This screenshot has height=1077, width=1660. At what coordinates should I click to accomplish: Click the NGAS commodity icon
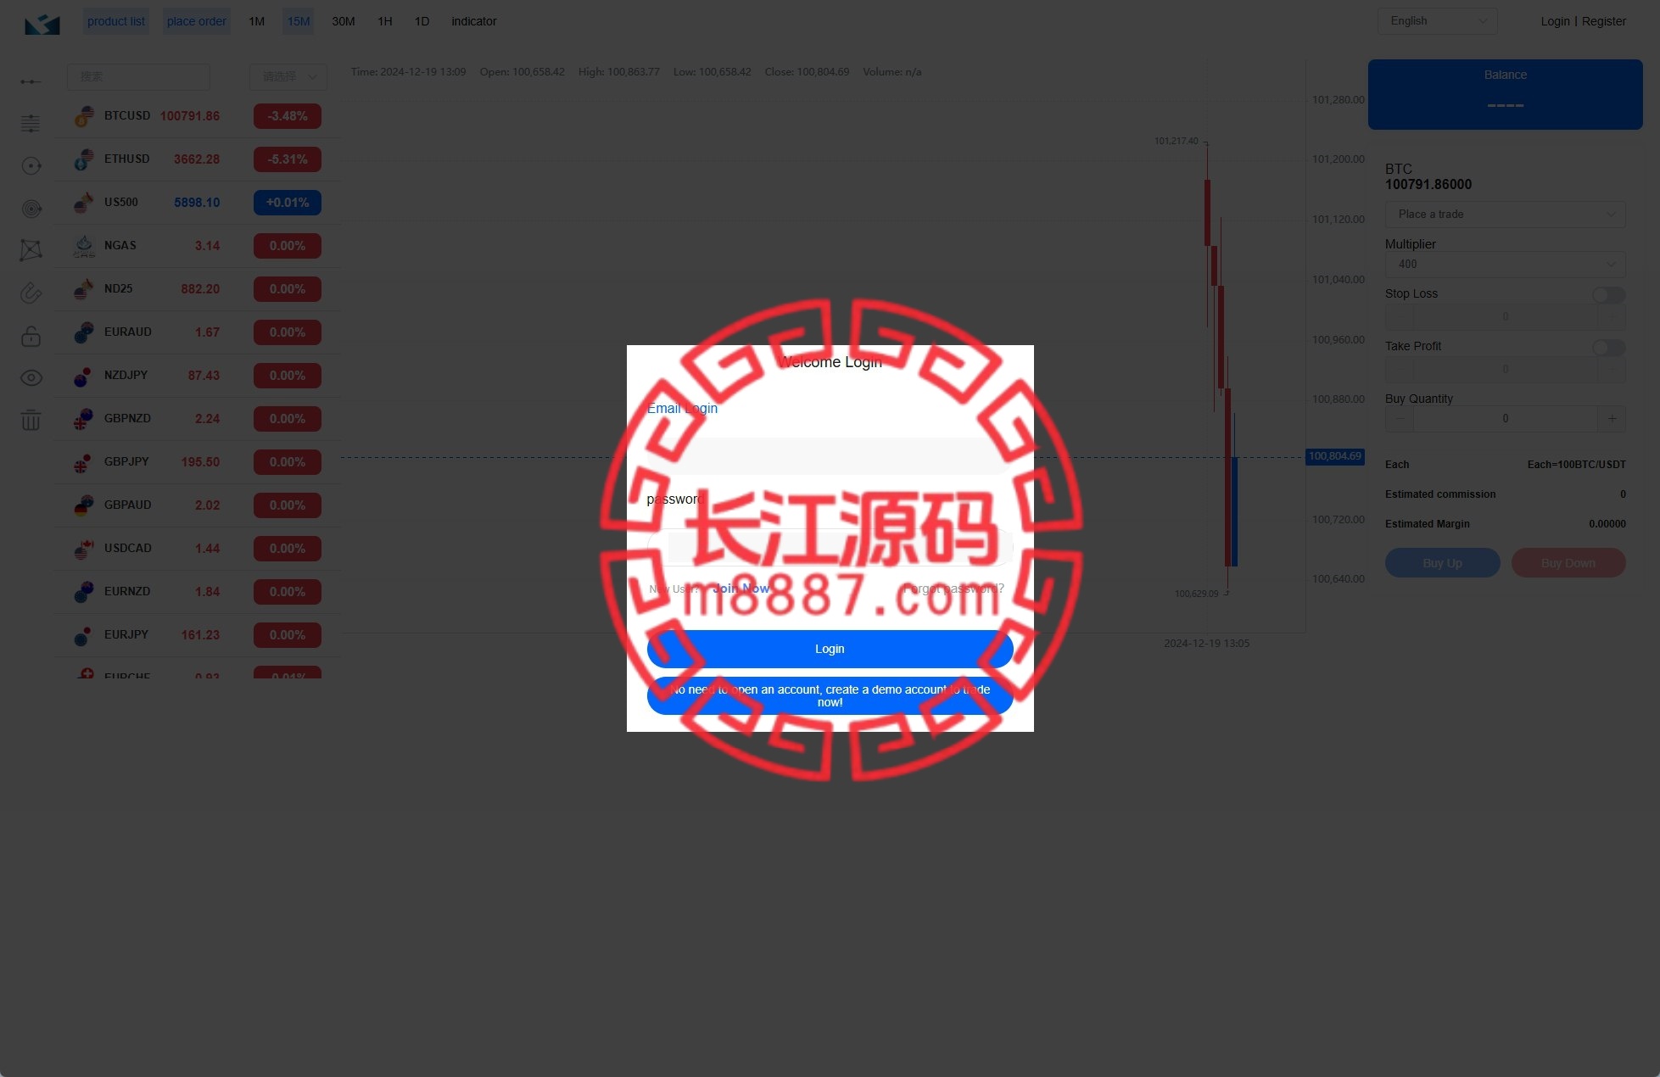82,246
